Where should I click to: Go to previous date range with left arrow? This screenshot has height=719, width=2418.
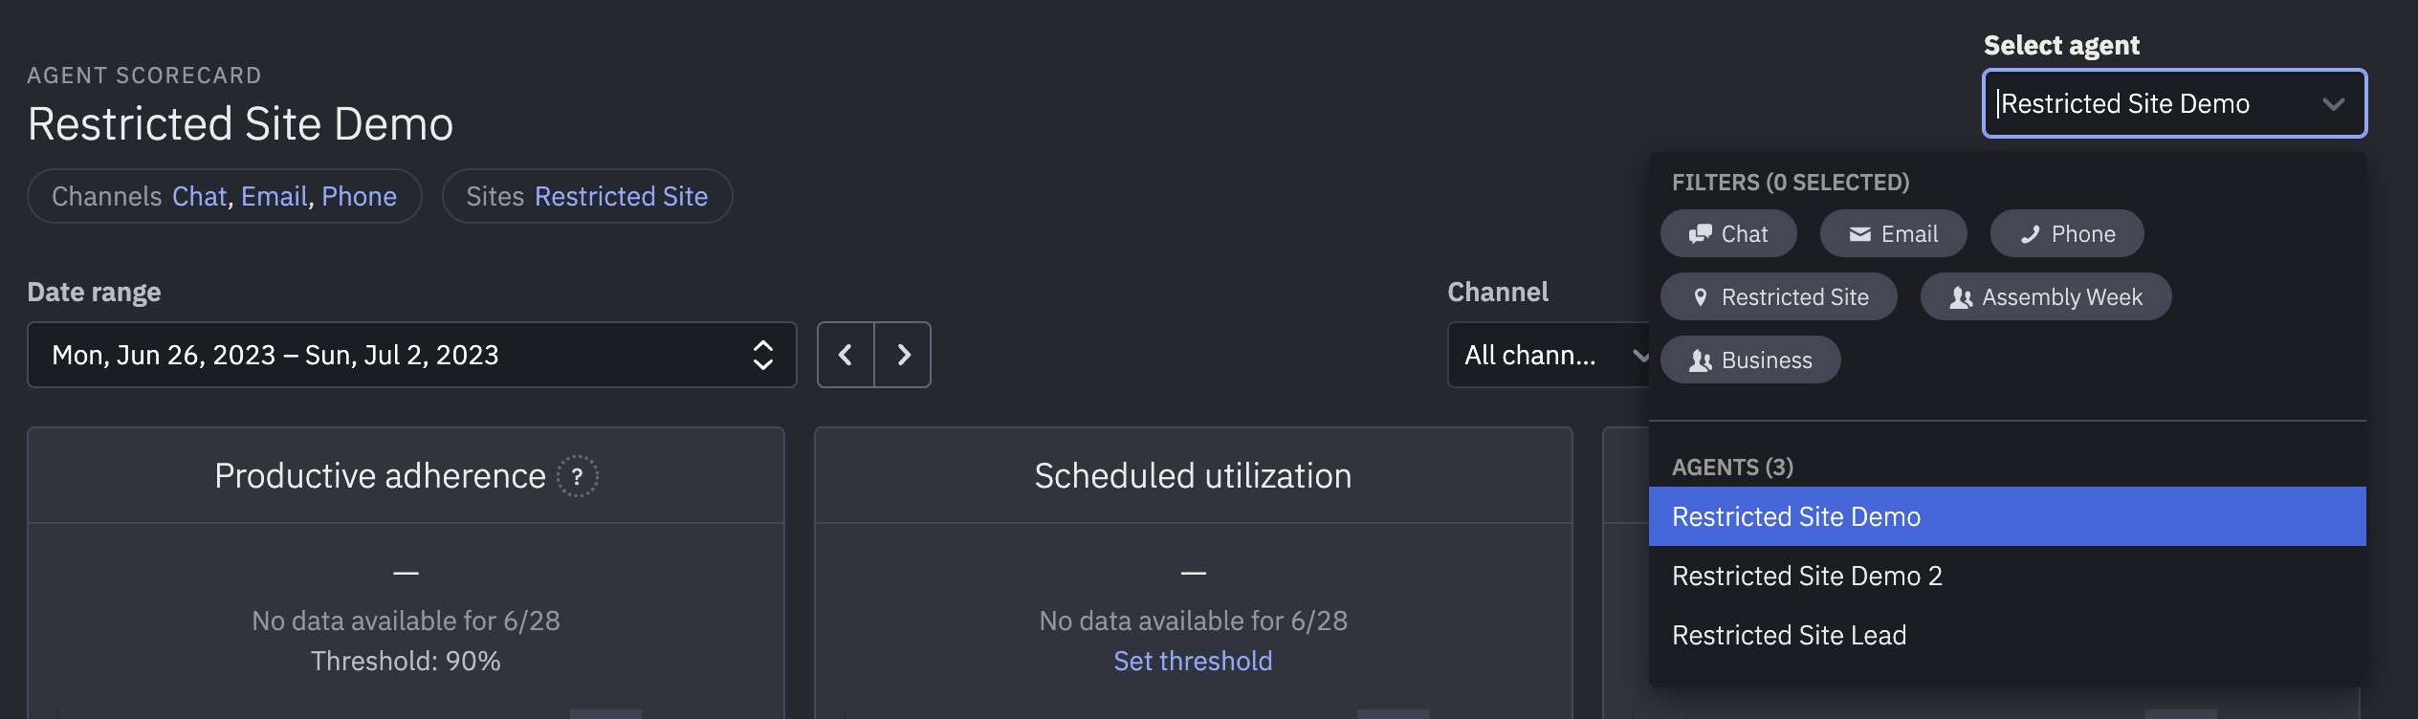pyautogui.click(x=846, y=355)
